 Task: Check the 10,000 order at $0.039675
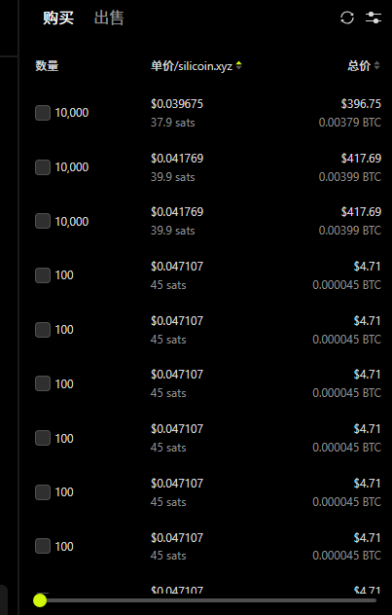pyautogui.click(x=43, y=113)
